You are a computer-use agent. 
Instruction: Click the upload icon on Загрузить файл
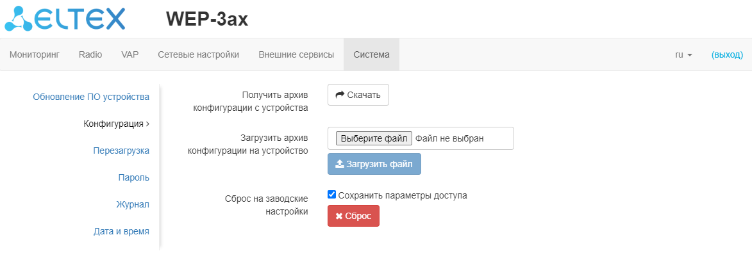340,164
